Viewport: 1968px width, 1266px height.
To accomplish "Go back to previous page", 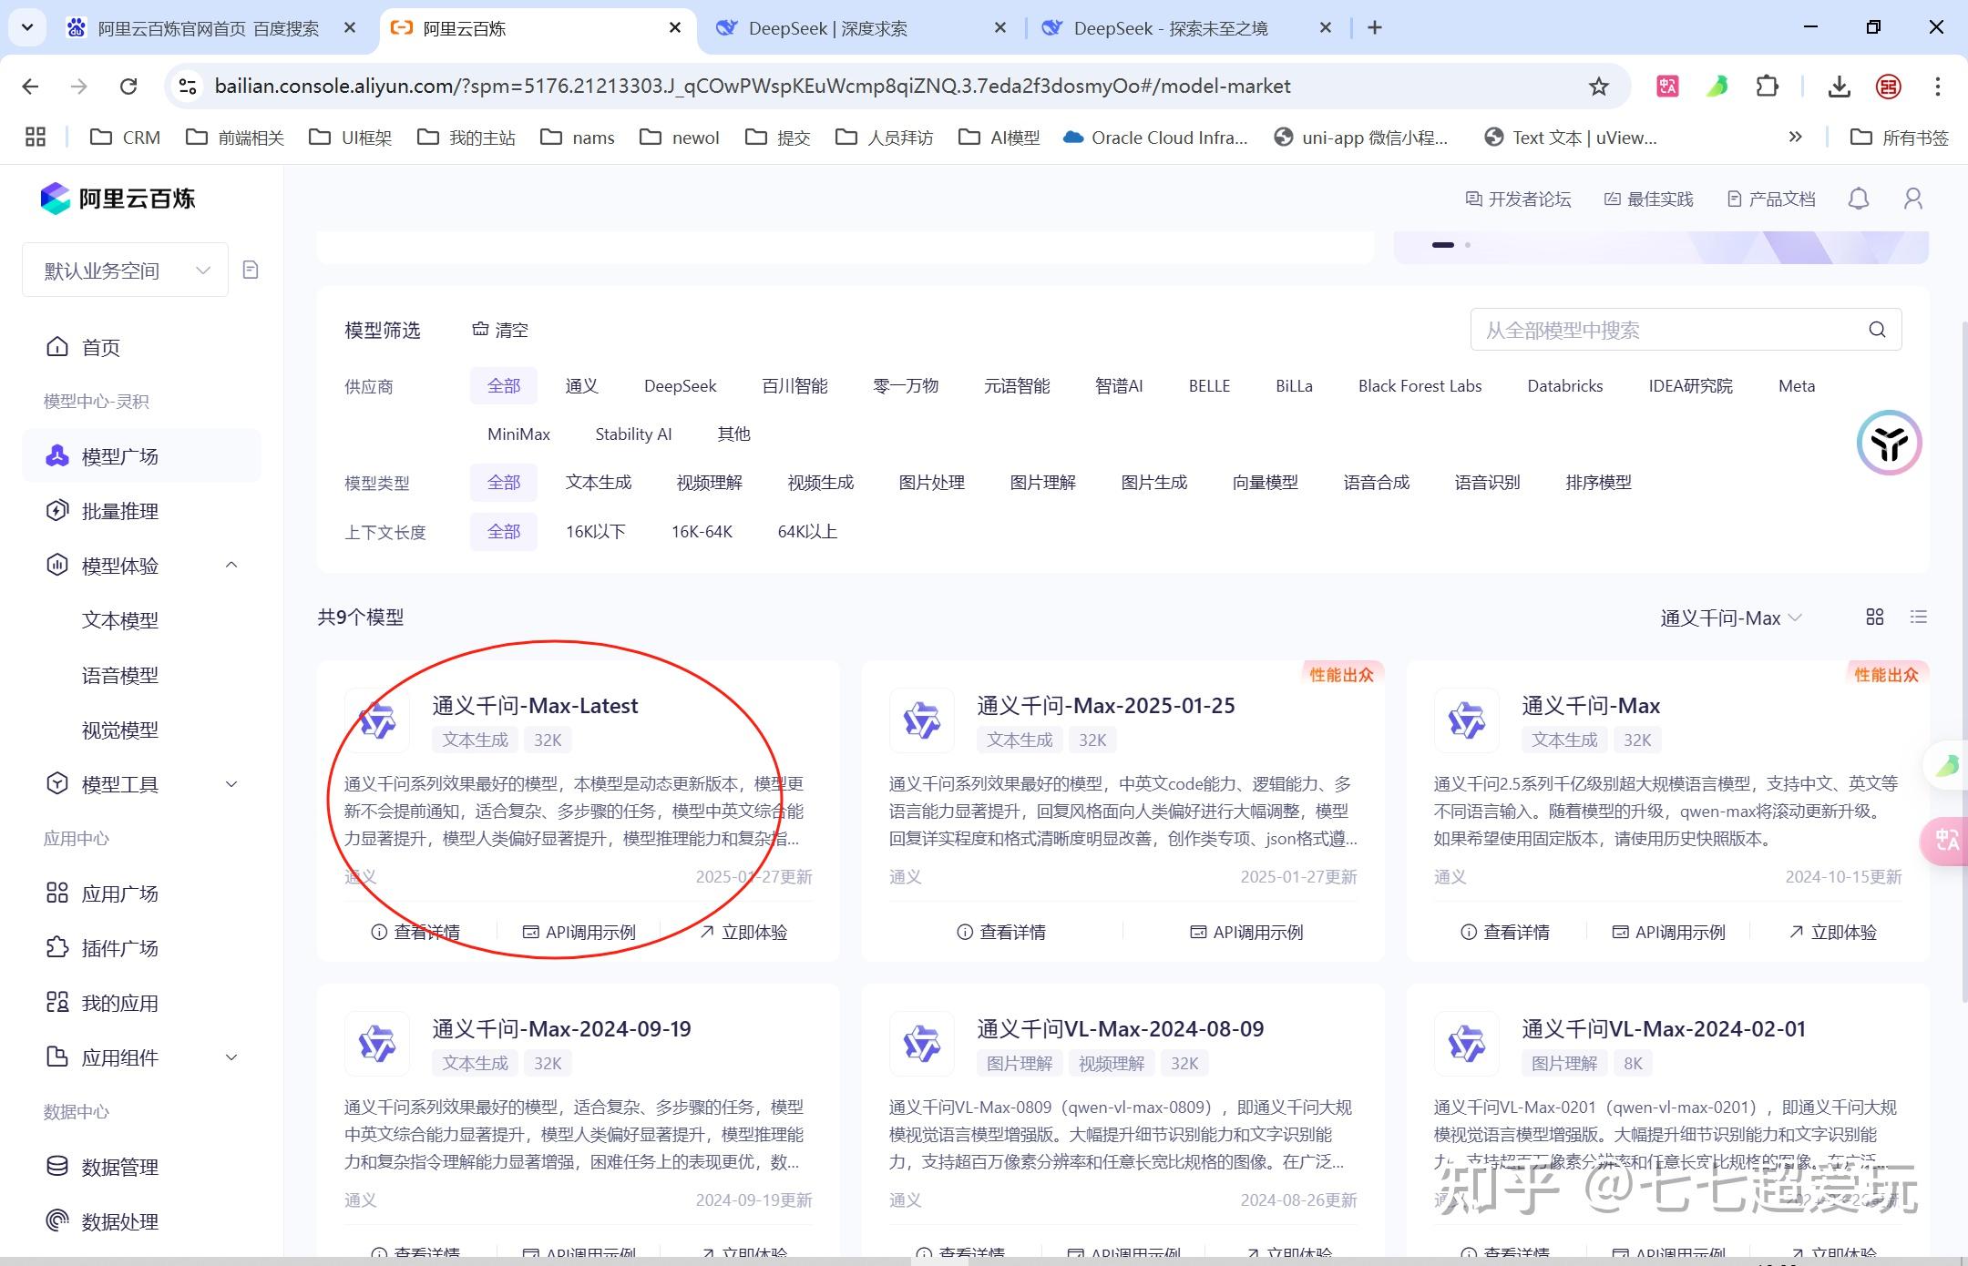I will pyautogui.click(x=31, y=87).
